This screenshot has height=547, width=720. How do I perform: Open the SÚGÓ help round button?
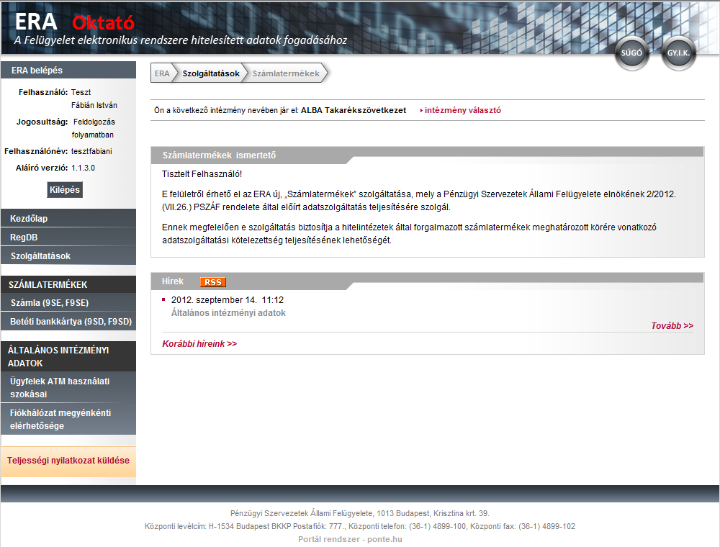pyautogui.click(x=632, y=53)
